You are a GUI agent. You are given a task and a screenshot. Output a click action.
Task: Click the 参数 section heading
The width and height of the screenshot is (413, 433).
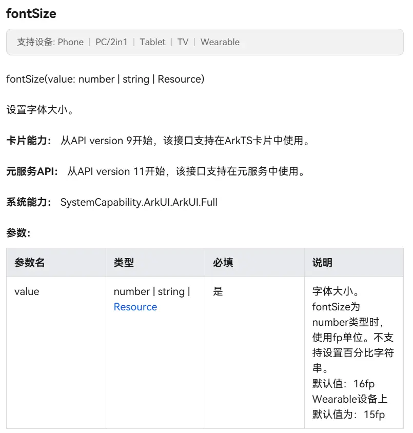18,233
